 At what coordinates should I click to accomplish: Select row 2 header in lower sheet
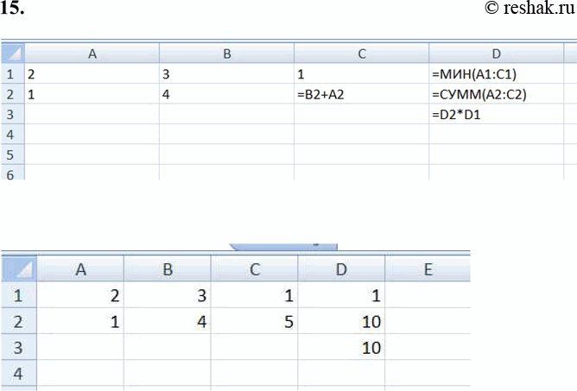(x=19, y=321)
